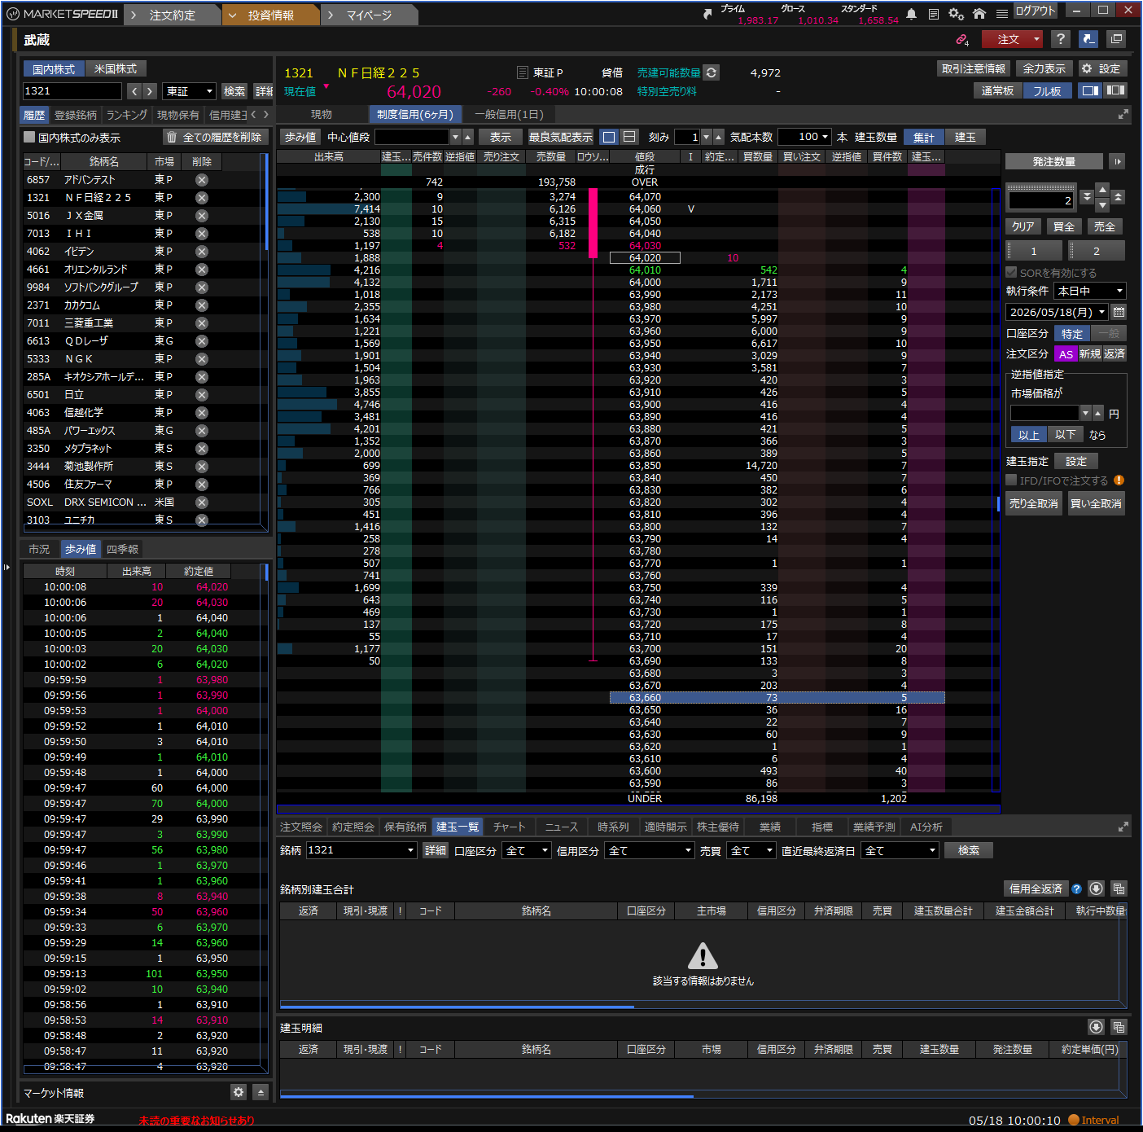Check 国内株式のみ表示 checkbox
Image resolution: width=1143 pixels, height=1132 pixels.
click(29, 137)
